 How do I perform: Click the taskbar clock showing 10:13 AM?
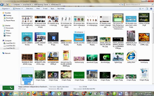click(x=148, y=94)
